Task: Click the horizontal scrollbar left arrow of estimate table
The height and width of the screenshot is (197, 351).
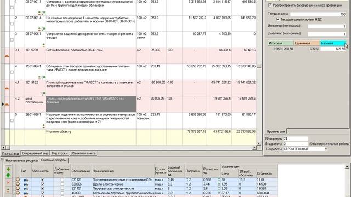Action: [3, 148]
